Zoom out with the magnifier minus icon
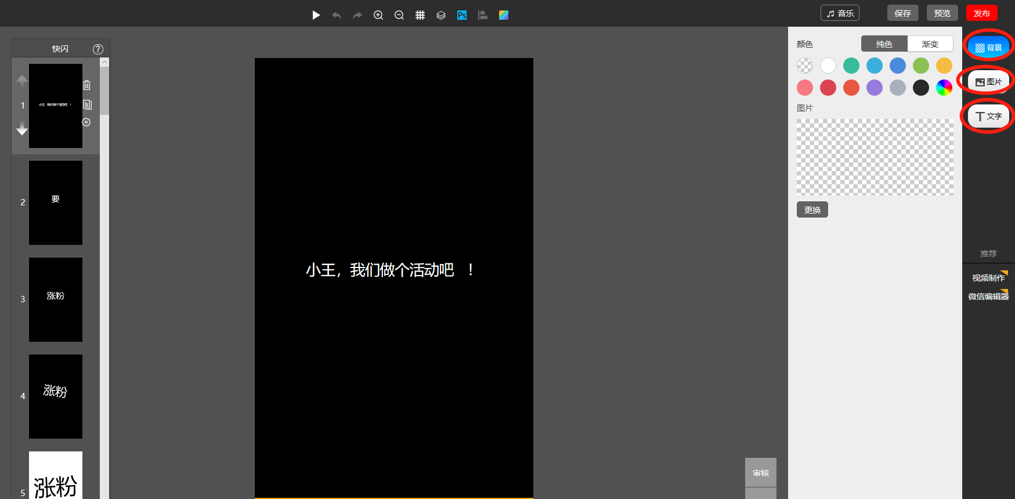 coord(399,15)
